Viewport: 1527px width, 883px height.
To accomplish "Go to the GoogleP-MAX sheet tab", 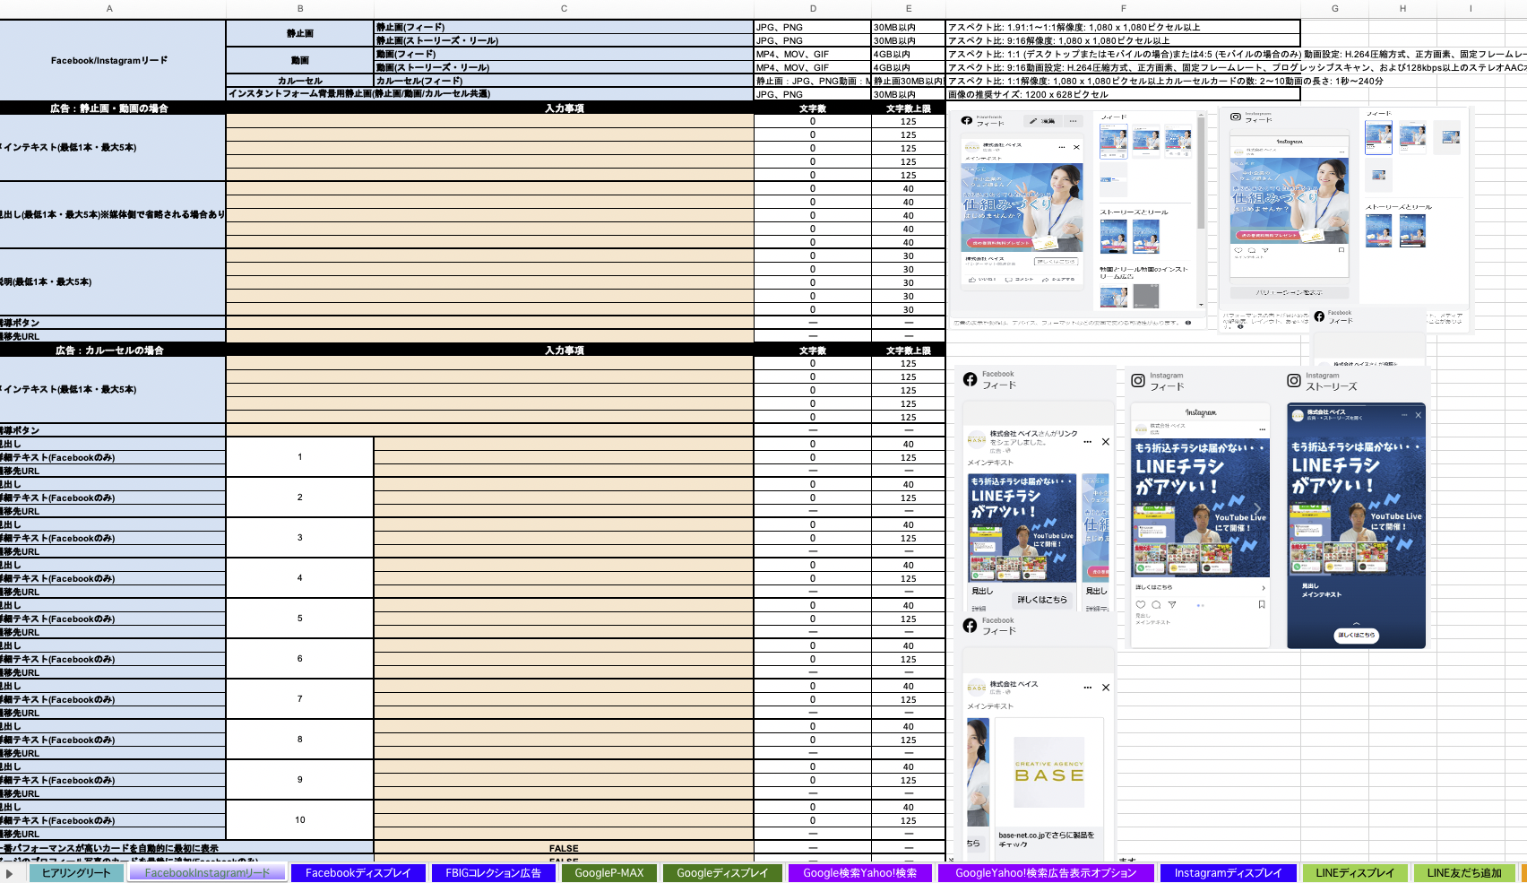I will click(609, 873).
